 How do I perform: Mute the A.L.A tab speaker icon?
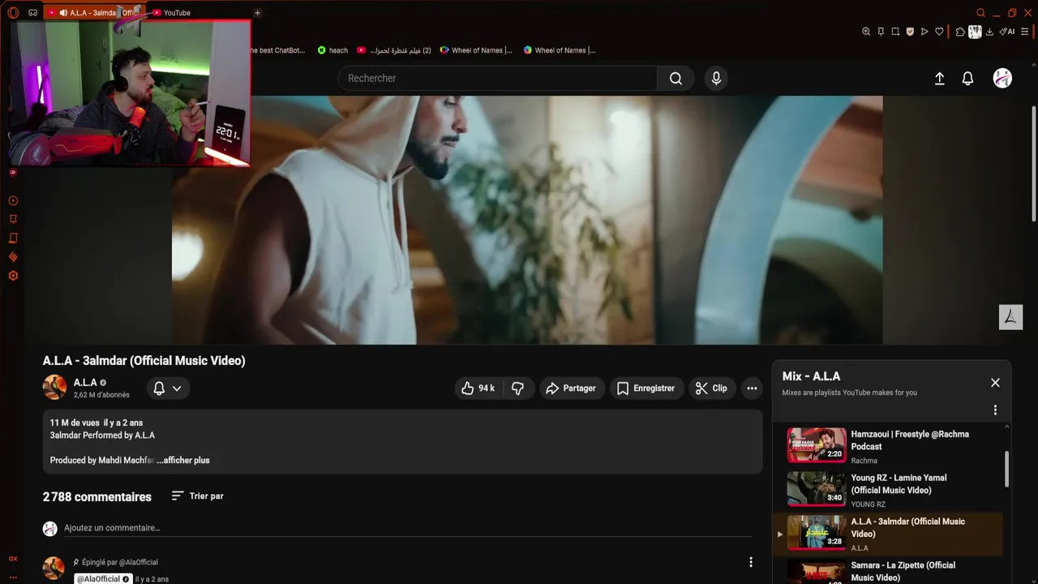click(63, 13)
